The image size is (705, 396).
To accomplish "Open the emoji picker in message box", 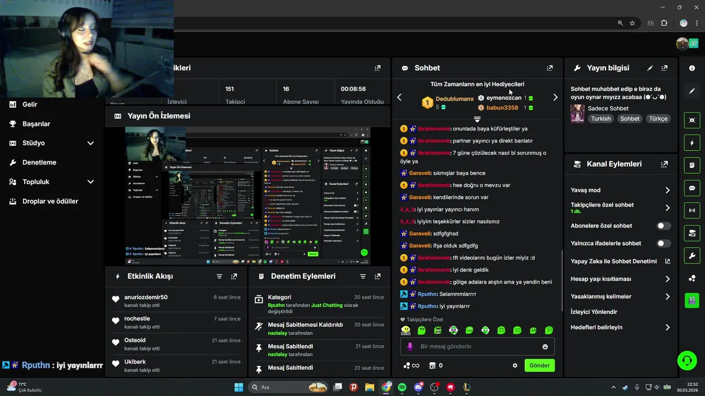I will (x=545, y=346).
